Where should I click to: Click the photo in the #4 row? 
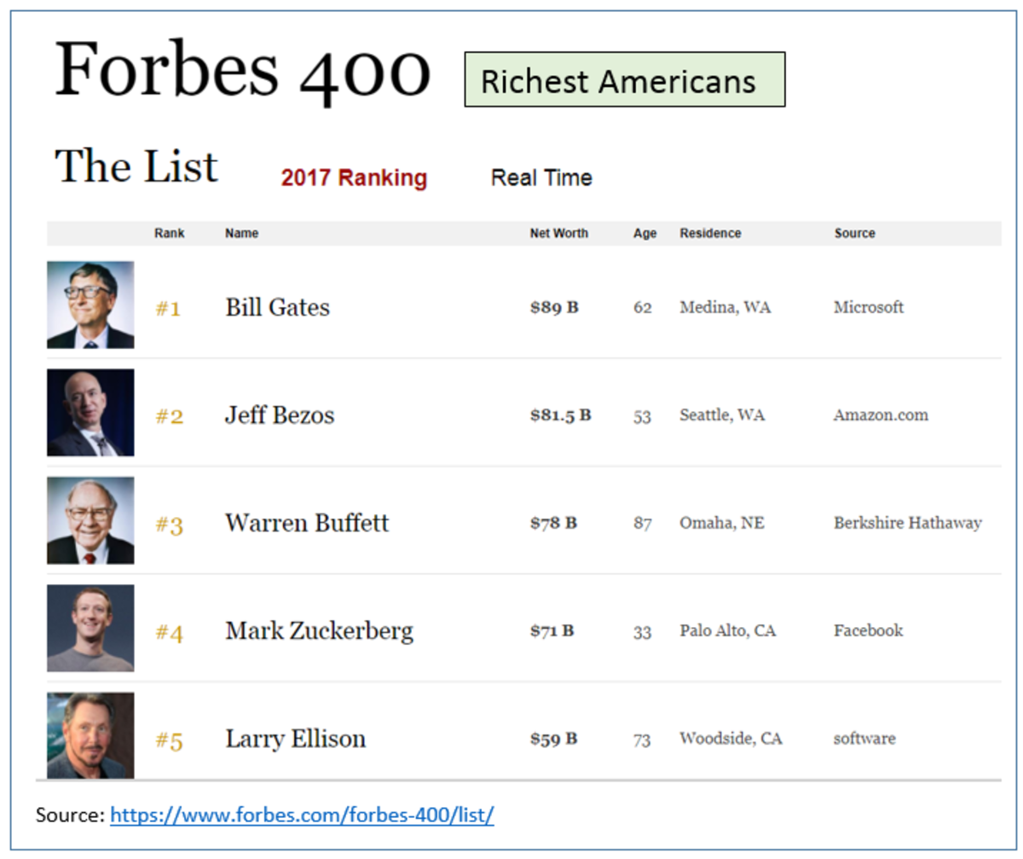[90, 629]
